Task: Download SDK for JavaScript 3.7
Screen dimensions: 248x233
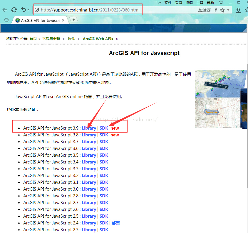Action: 104,142
